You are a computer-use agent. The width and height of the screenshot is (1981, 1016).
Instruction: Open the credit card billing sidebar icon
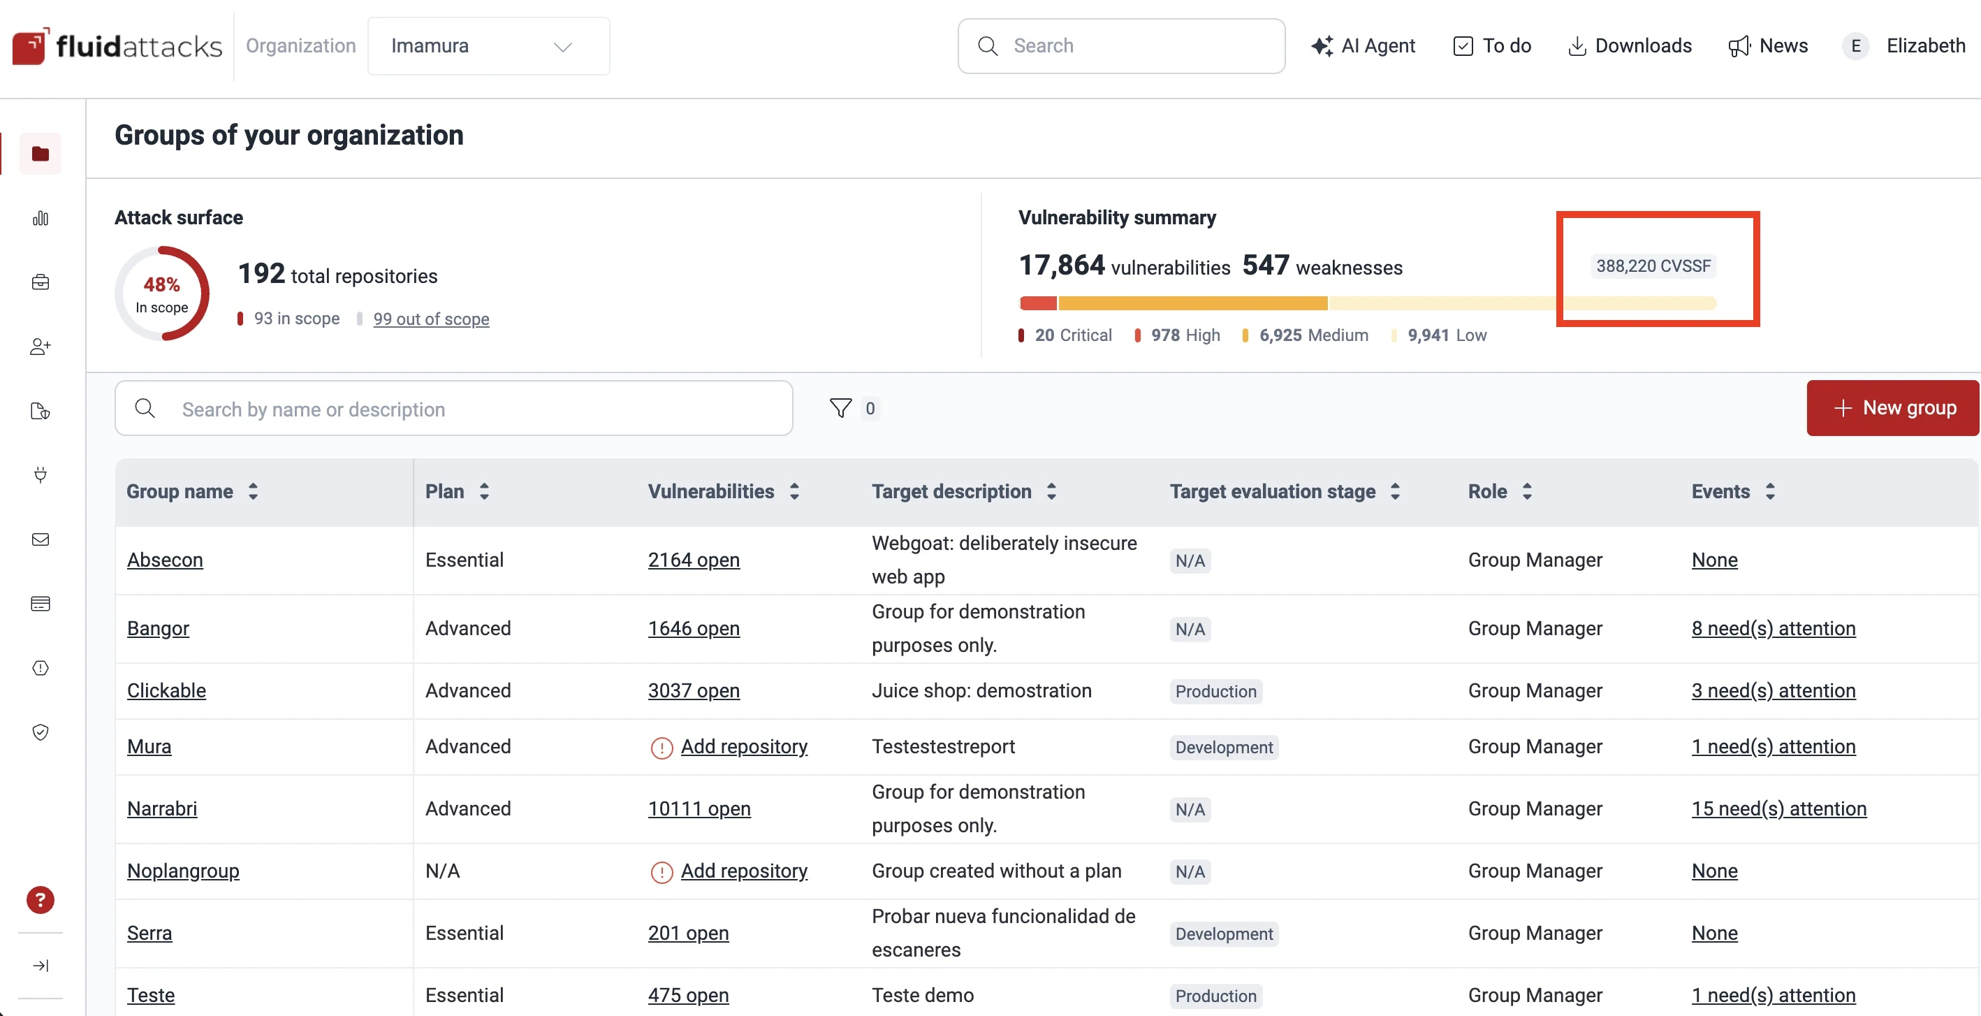tap(41, 604)
